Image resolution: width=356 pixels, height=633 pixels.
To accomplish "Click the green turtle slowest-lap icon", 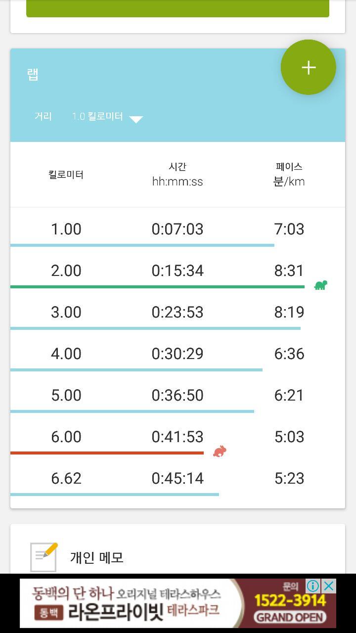I will 320,285.
